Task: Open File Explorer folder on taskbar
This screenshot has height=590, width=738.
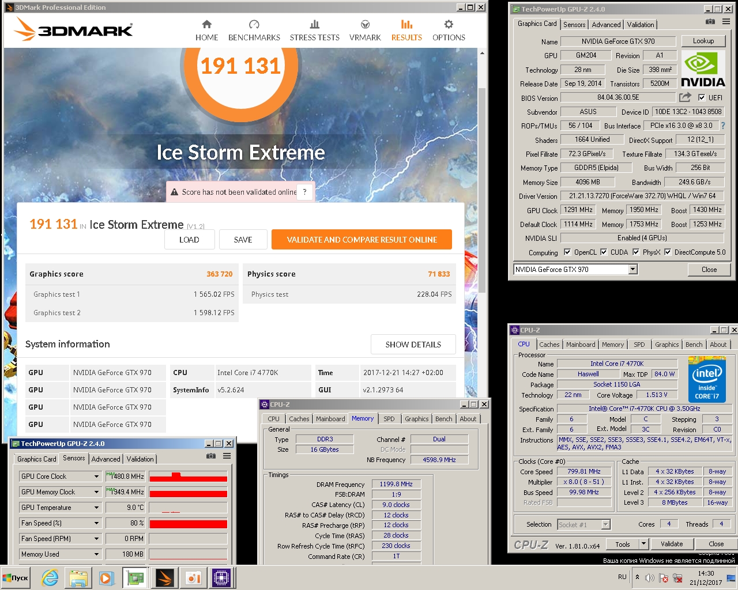Action: pyautogui.click(x=78, y=577)
